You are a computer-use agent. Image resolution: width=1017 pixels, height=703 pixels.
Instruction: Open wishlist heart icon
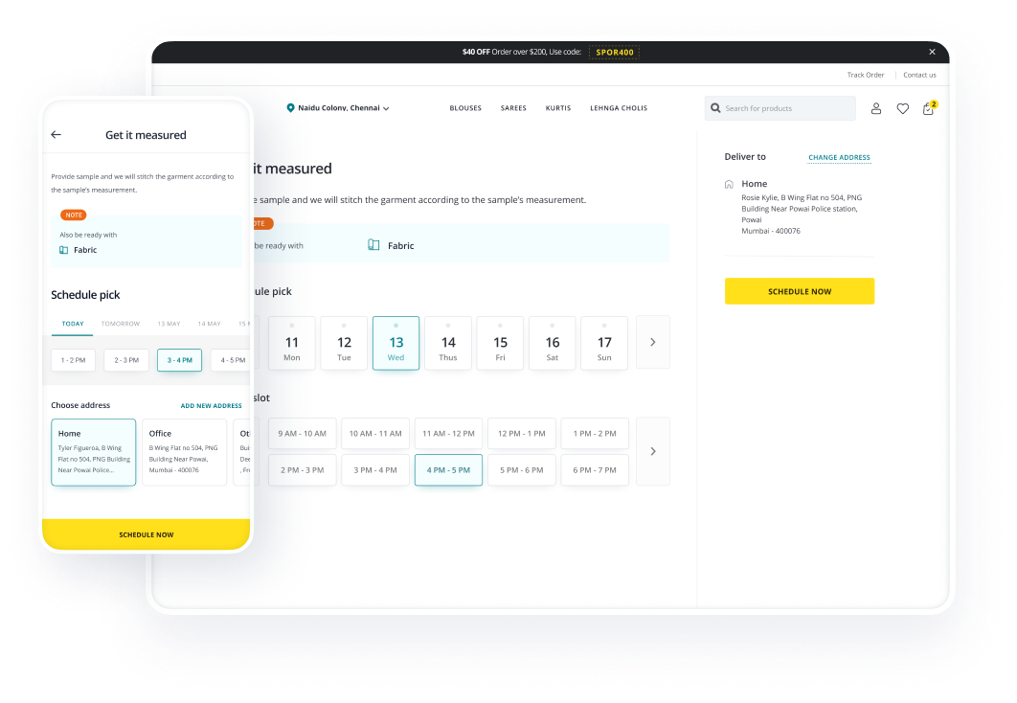point(903,108)
